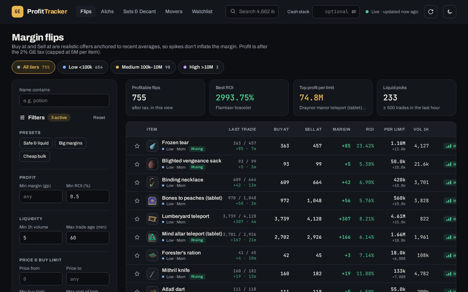The width and height of the screenshot is (468, 292).
Task: Switch to Sets & Decant tab
Action: (x=139, y=11)
